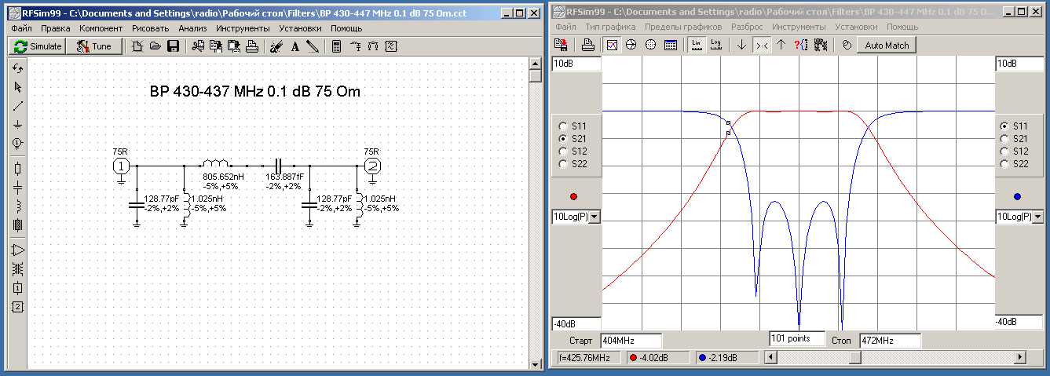
Task: Toggle the Lin frequency scale button
Action: 697,45
